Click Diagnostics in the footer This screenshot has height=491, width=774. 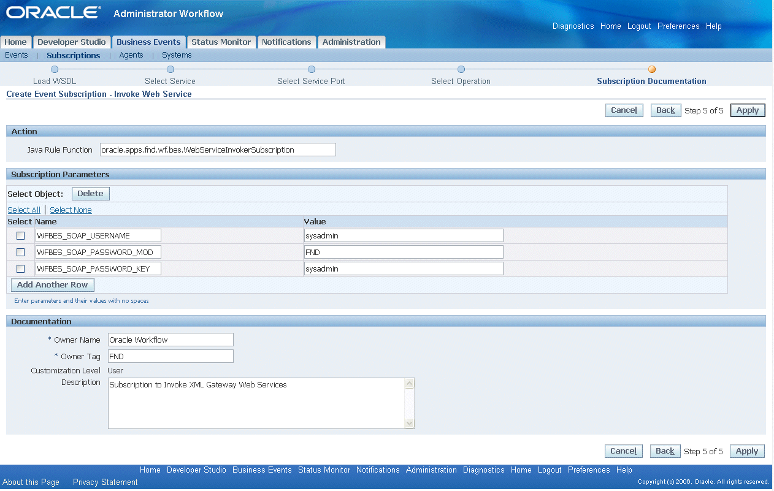(484, 470)
